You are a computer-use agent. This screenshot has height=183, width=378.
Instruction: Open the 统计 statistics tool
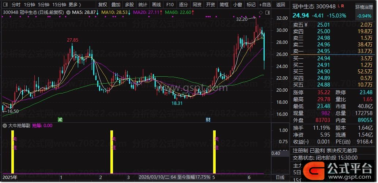tap(143, 4)
